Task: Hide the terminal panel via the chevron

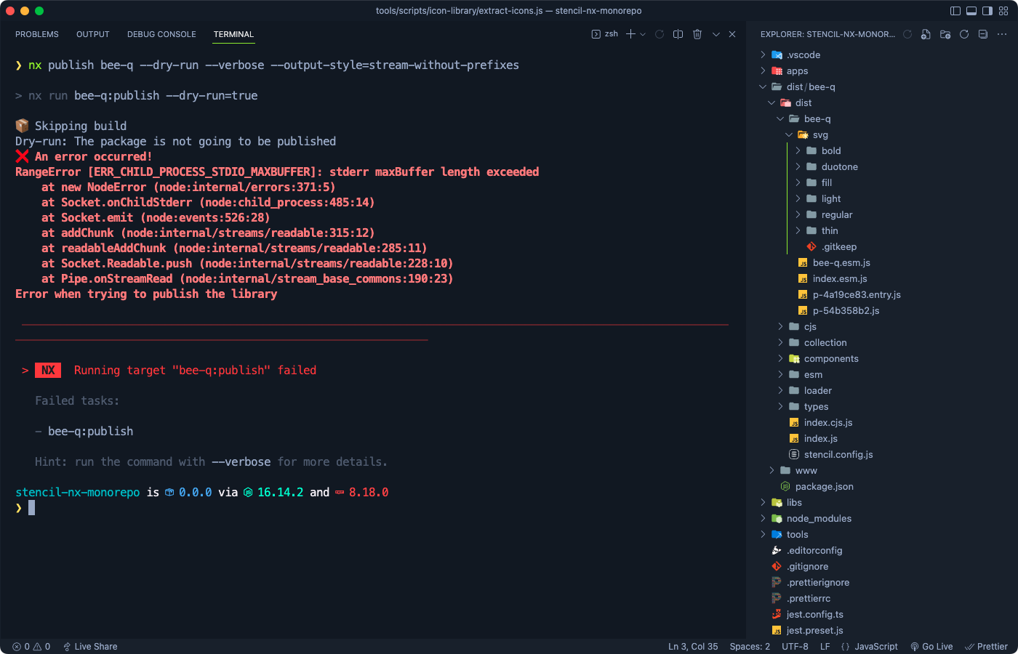Action: 715,33
